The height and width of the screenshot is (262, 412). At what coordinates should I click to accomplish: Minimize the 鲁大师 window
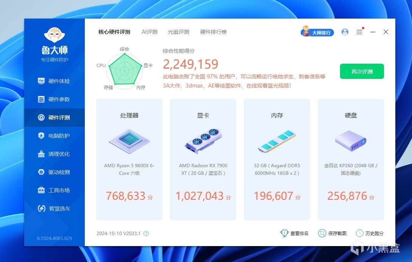(x=373, y=32)
